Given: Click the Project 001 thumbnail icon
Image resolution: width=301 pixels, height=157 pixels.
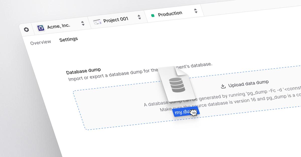Looking at the screenshot, I should point(97,22).
